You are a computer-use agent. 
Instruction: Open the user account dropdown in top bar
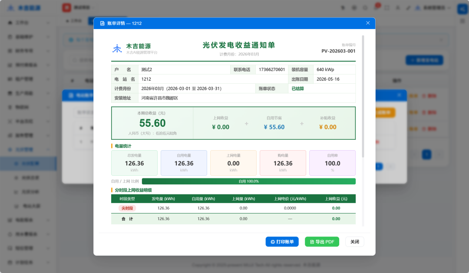[x=433, y=8]
